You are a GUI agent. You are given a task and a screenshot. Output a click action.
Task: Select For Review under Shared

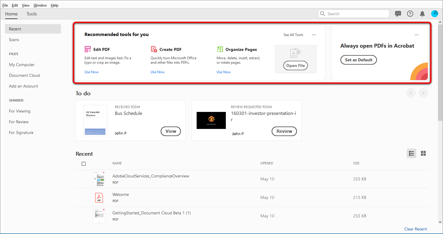pyautogui.click(x=19, y=122)
